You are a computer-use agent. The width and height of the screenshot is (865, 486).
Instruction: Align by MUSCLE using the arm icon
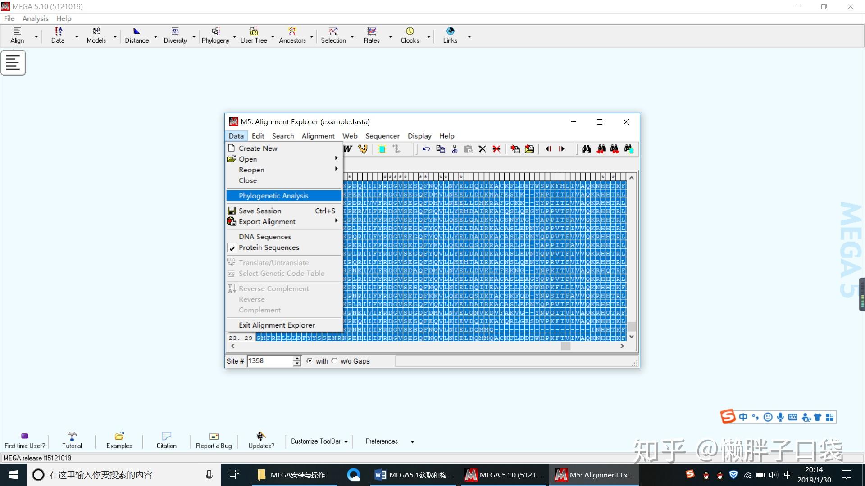click(x=363, y=149)
